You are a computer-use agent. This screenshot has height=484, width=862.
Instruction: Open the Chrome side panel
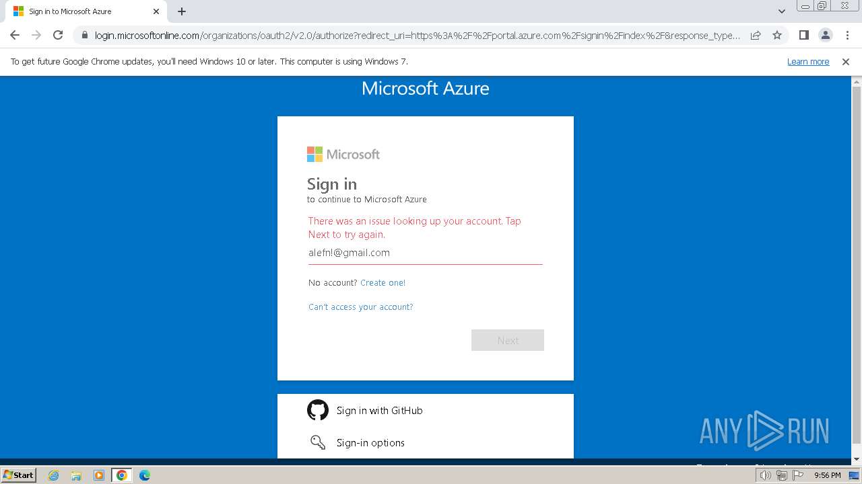point(803,35)
